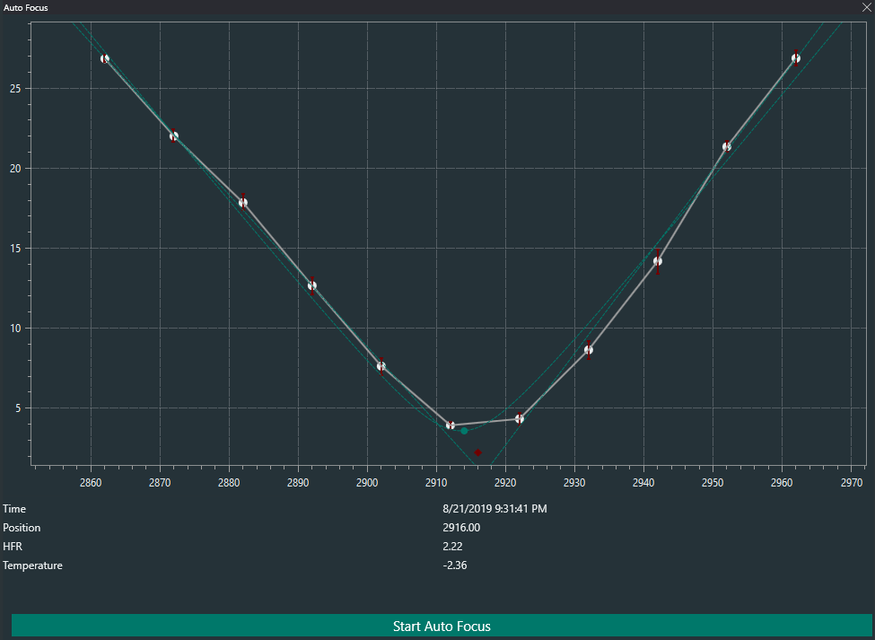Click the teal hyperbolic minimum dot

(464, 431)
